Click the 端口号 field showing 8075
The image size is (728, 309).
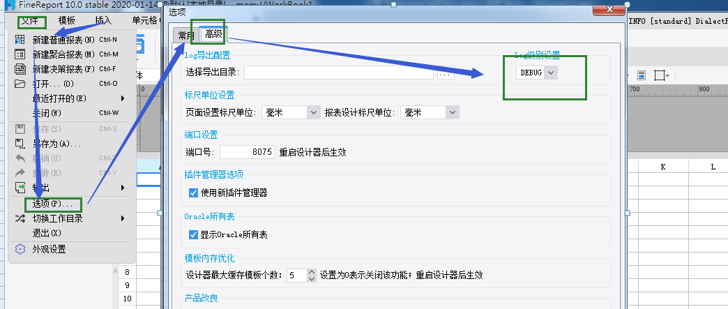pos(248,152)
